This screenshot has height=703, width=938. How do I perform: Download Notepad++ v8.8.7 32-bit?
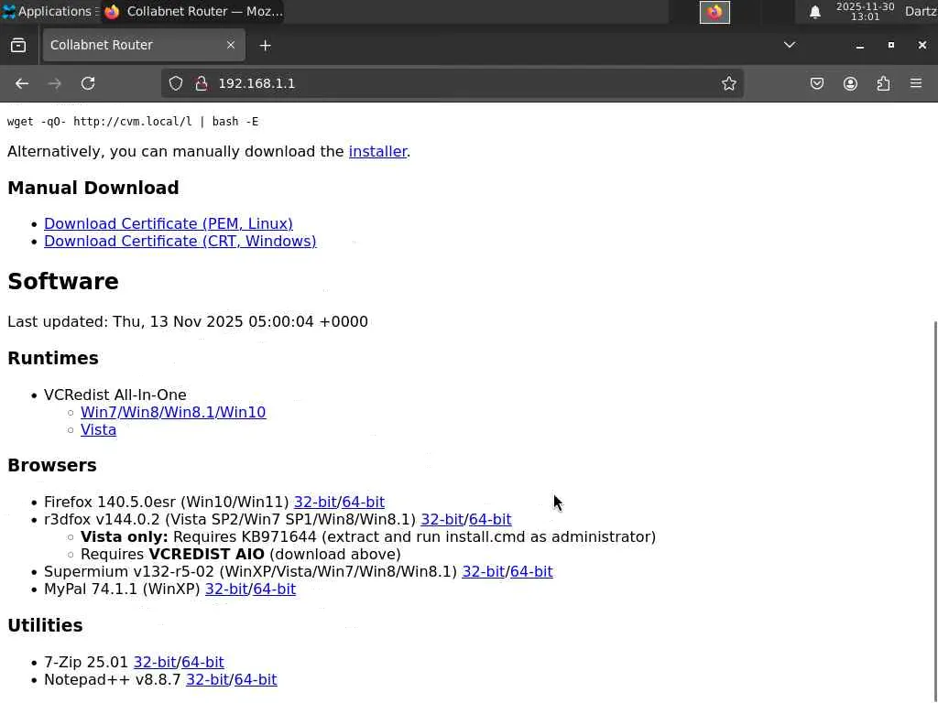(x=207, y=680)
